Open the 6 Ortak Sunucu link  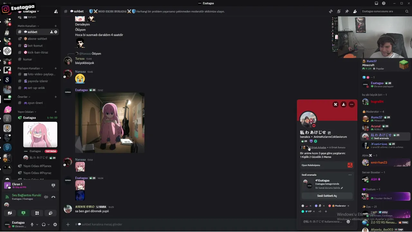pyautogui.click(x=337, y=148)
